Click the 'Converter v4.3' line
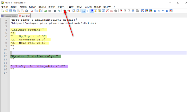 click(x=30, y=40)
